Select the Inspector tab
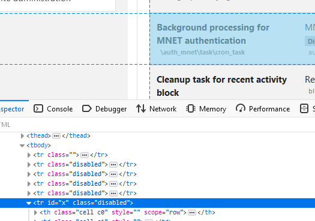Image resolution: width=315 pixels, height=221 pixels. click(13, 109)
